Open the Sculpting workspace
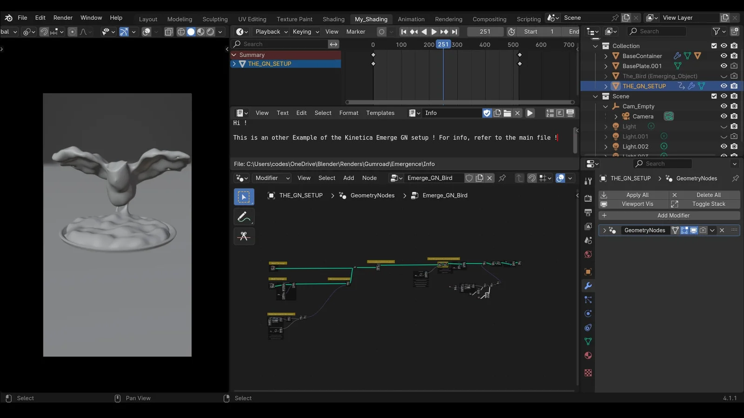 pyautogui.click(x=215, y=19)
